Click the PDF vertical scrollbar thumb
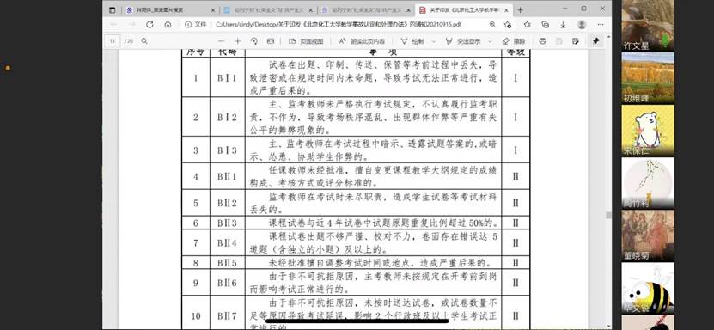714x330 pixels. point(607,216)
